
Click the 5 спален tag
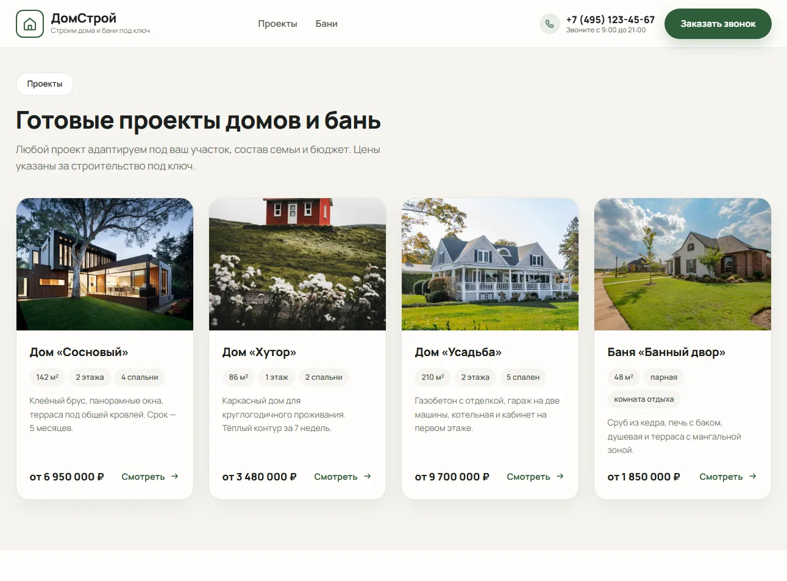tap(523, 377)
